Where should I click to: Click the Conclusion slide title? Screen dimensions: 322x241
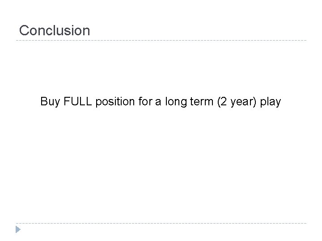pos(55,31)
